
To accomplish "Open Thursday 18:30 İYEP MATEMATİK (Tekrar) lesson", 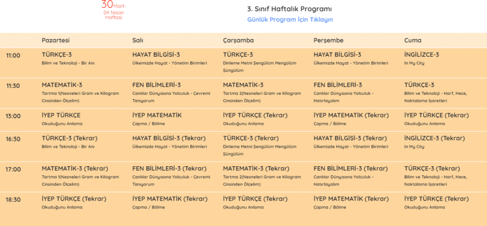I will point(351,199).
